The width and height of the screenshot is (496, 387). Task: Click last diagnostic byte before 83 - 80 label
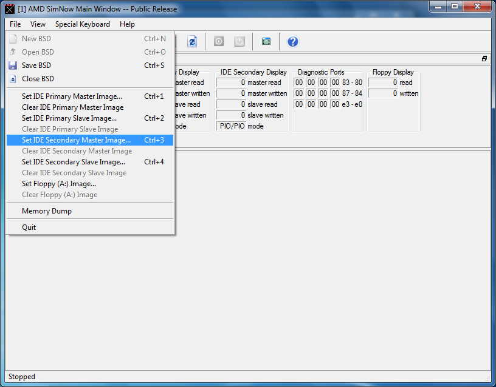point(336,82)
